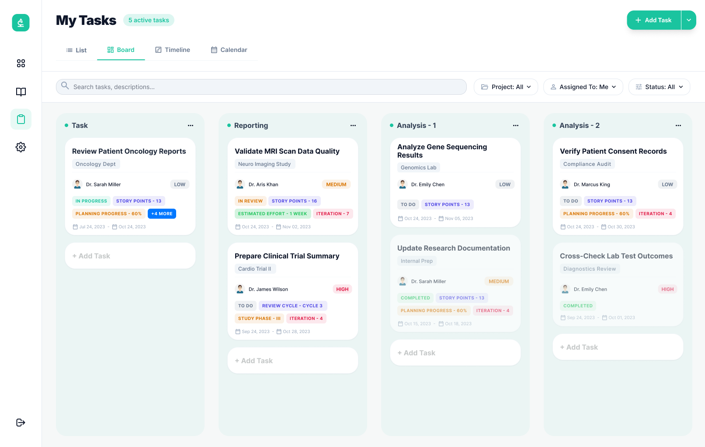This screenshot has width=705, height=447.
Task: Click the green Add Task button
Action: (654, 20)
